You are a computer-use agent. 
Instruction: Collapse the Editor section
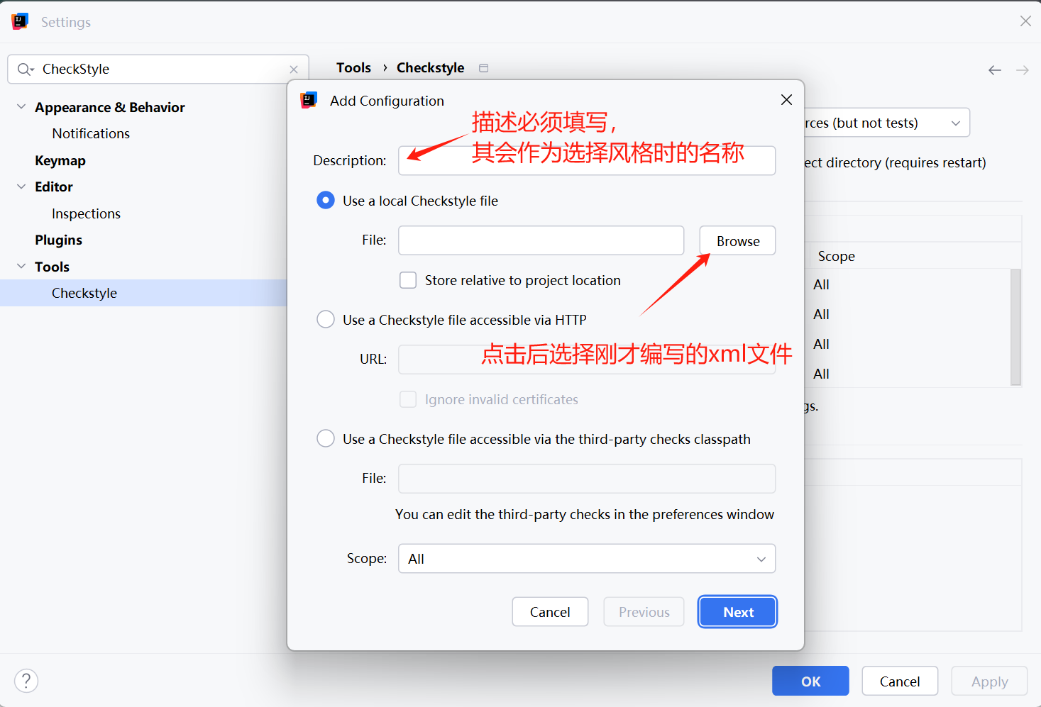21,187
